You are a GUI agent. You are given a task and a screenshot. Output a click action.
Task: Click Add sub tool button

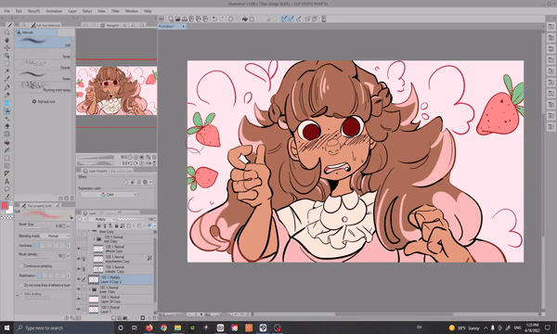[44, 101]
